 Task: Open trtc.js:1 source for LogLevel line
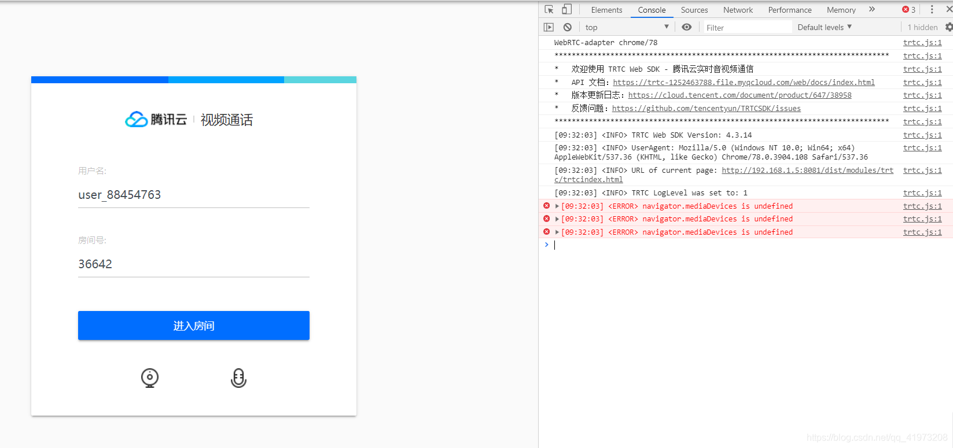coord(922,193)
